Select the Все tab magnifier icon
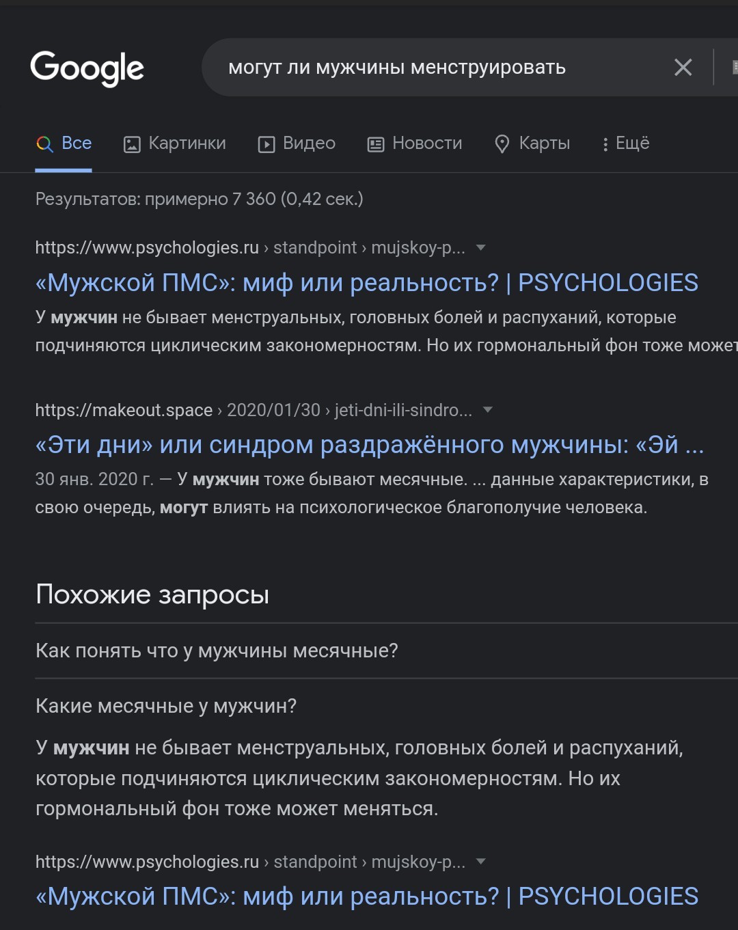The image size is (738, 930). tap(44, 143)
